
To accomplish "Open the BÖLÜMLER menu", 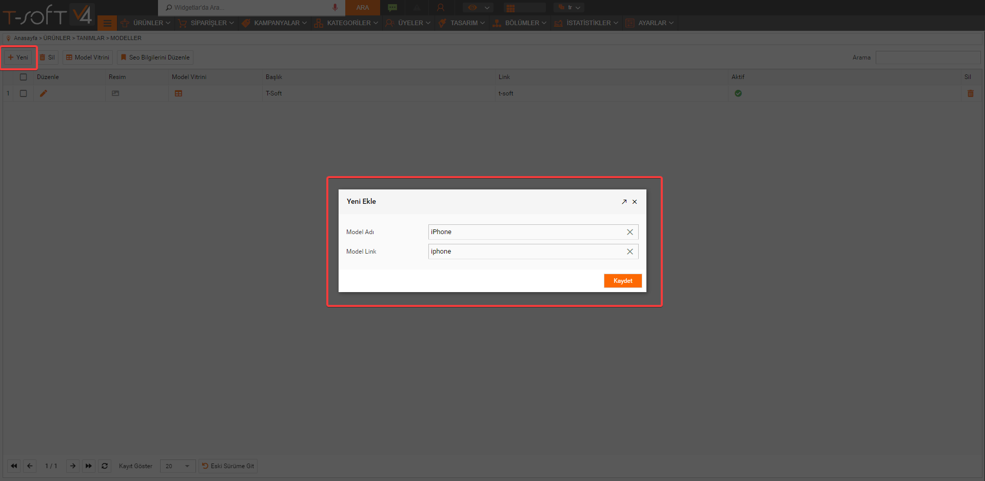I will (519, 23).
